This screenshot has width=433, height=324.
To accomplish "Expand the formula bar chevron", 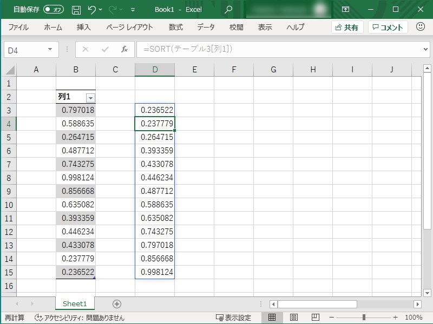I will [425, 50].
